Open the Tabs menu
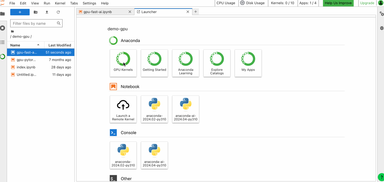 click(74, 3)
